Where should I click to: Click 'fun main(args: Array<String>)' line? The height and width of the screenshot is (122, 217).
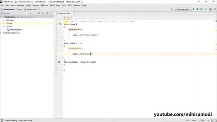[x=80, y=62]
